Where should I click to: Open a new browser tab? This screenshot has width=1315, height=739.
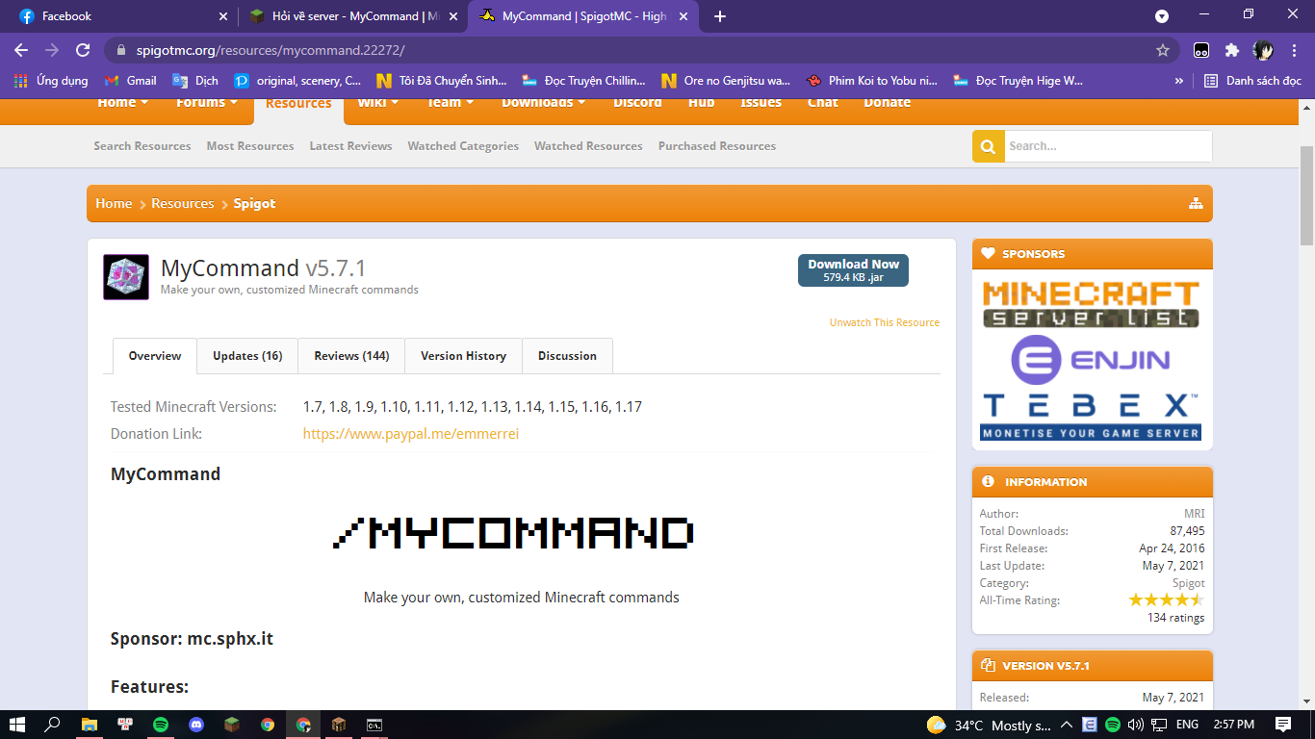pos(720,16)
